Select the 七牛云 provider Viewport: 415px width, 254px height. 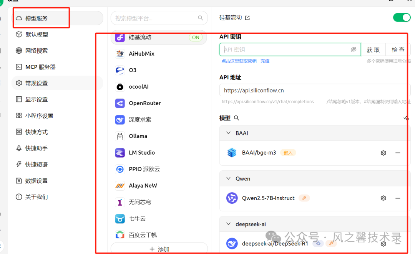(x=159, y=219)
